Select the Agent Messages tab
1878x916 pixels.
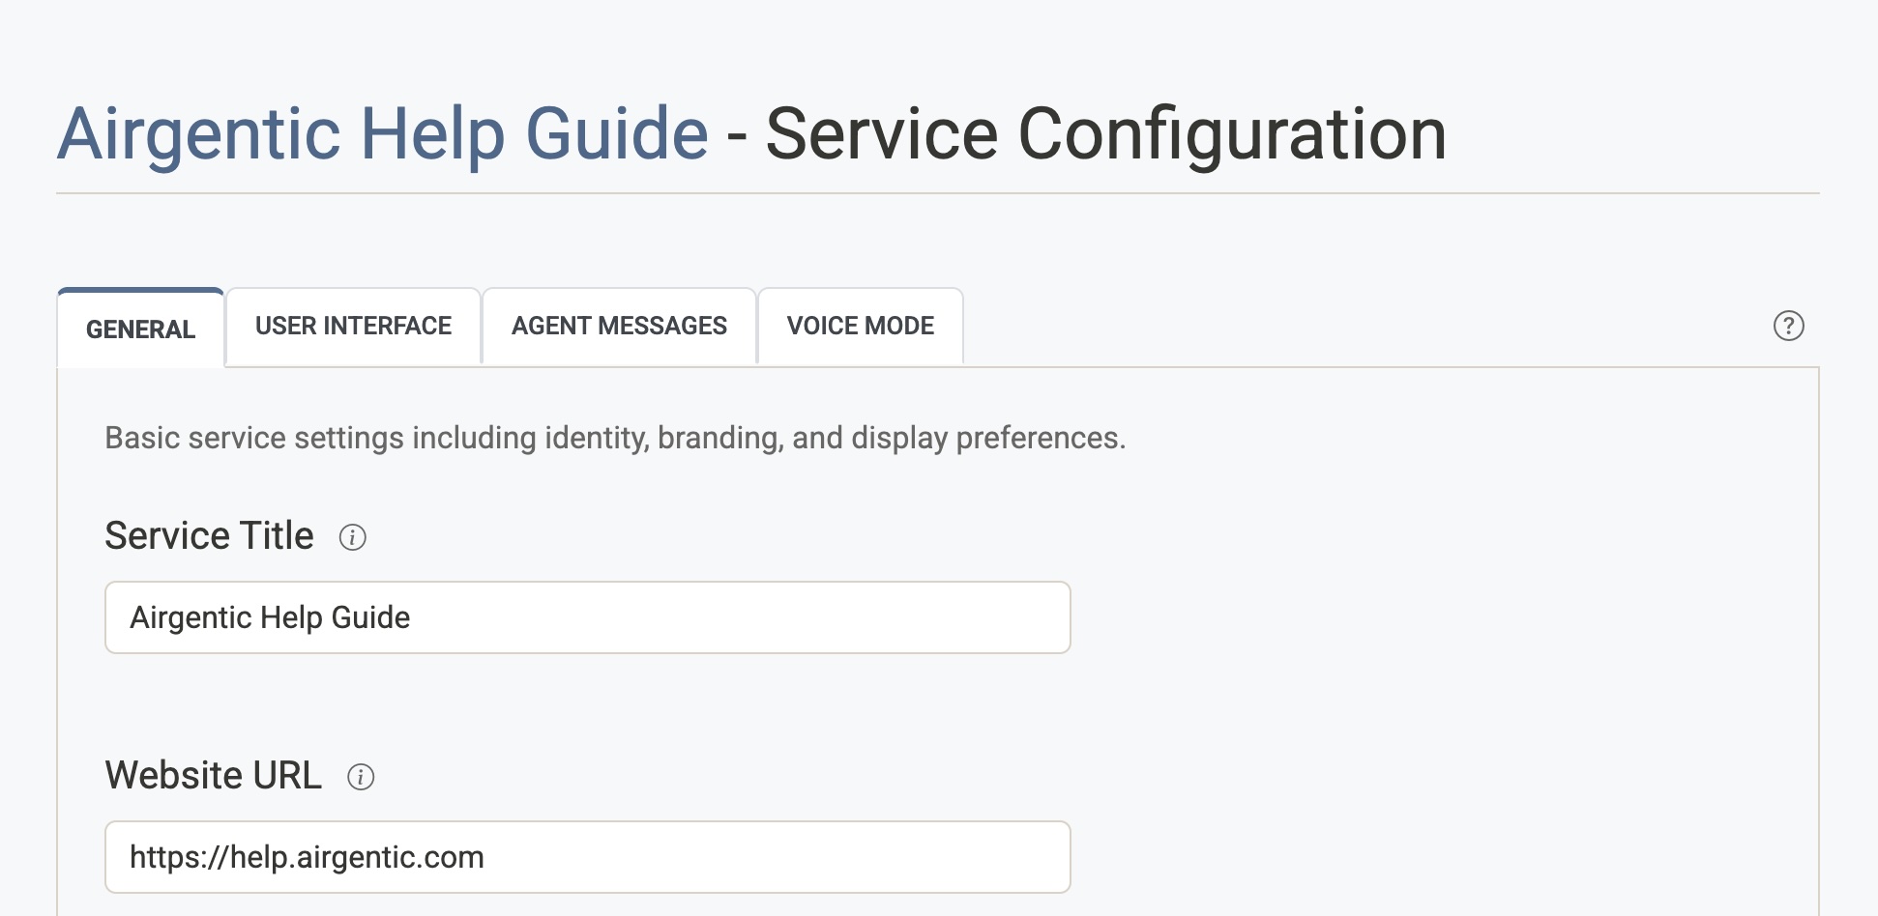[619, 327]
